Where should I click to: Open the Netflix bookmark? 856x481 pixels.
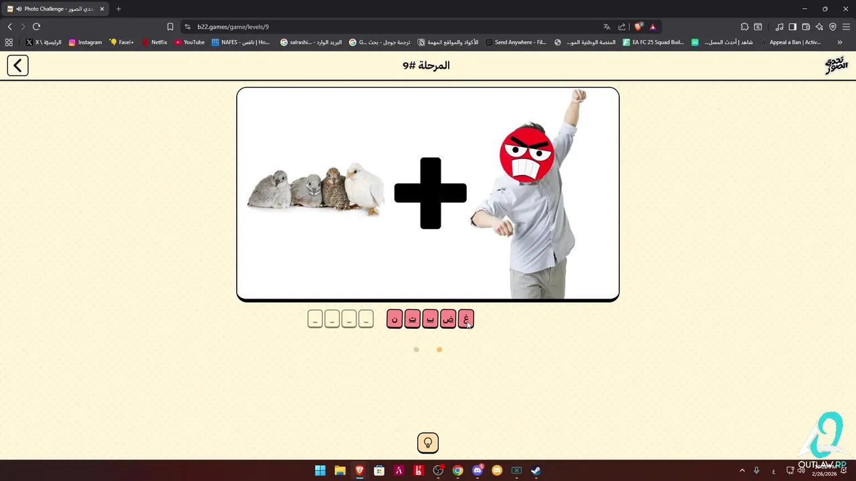coord(154,42)
